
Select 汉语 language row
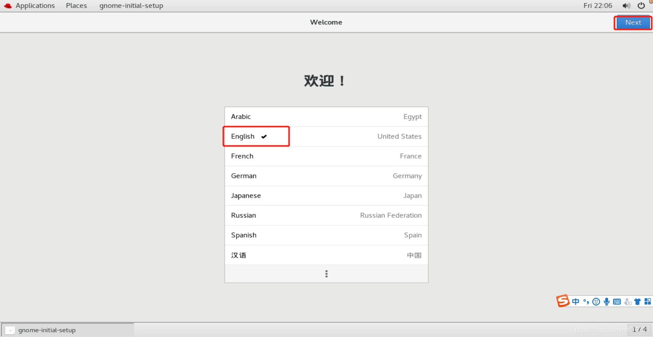coord(326,255)
